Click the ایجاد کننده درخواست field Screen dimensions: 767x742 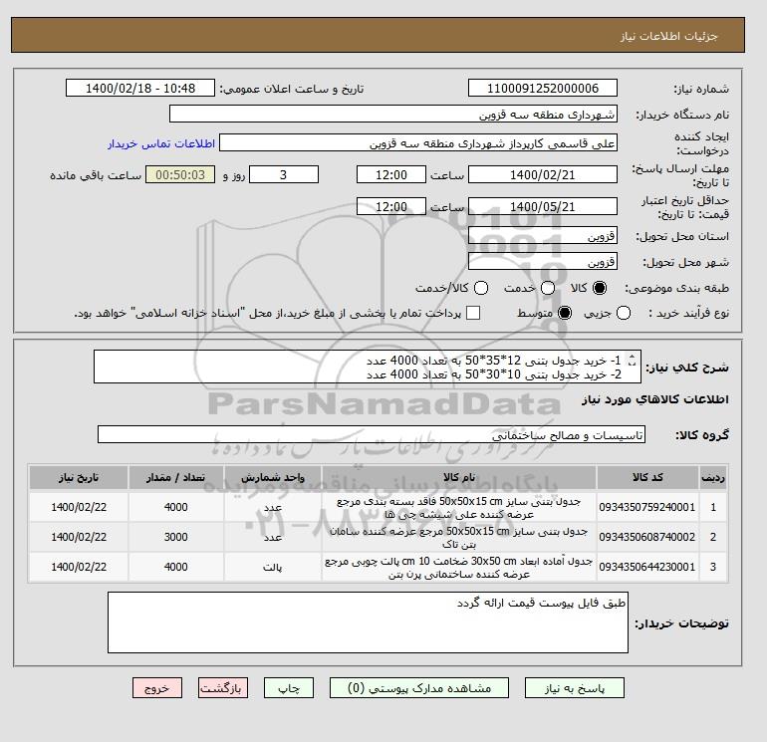(418, 143)
